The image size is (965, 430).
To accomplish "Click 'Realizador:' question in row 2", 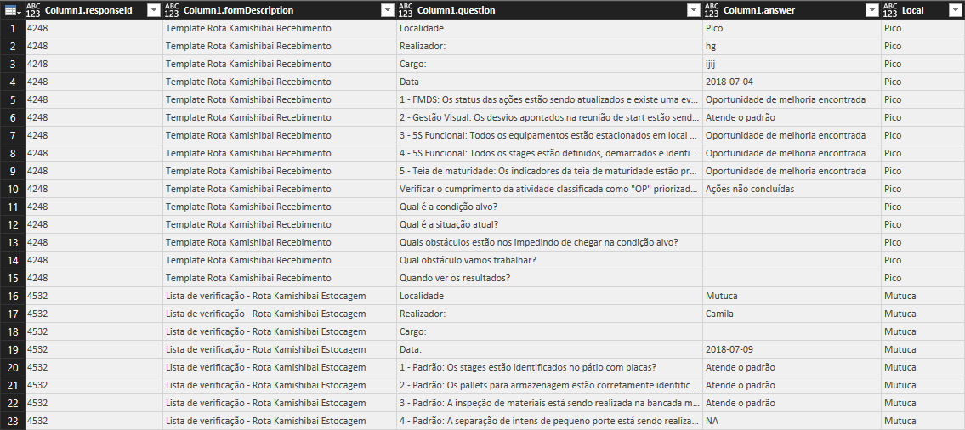I will [x=549, y=46].
